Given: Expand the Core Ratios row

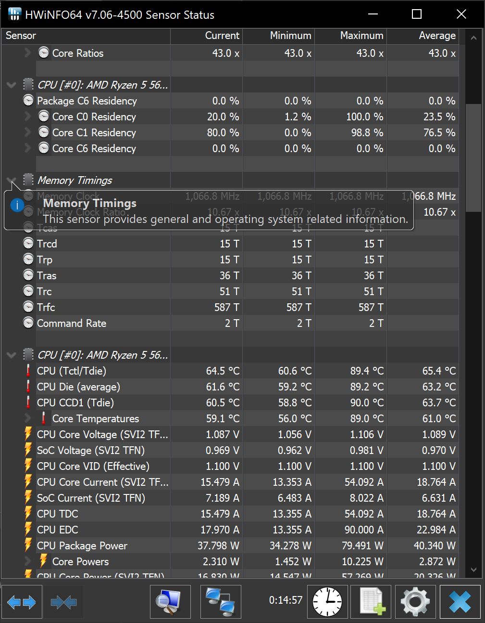Looking at the screenshot, I should coord(27,53).
